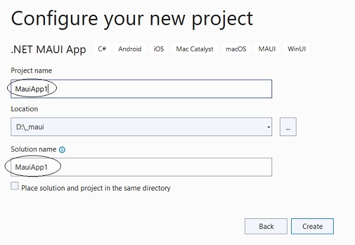Click the MAUI project type tag
The width and height of the screenshot is (355, 245).
coord(267,49)
